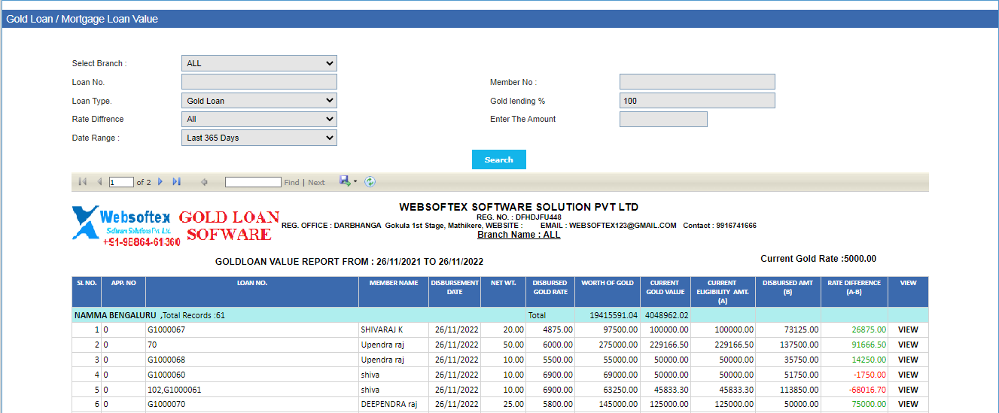The height and width of the screenshot is (413, 999).
Task: Click the Gold lending % field
Action: (696, 101)
